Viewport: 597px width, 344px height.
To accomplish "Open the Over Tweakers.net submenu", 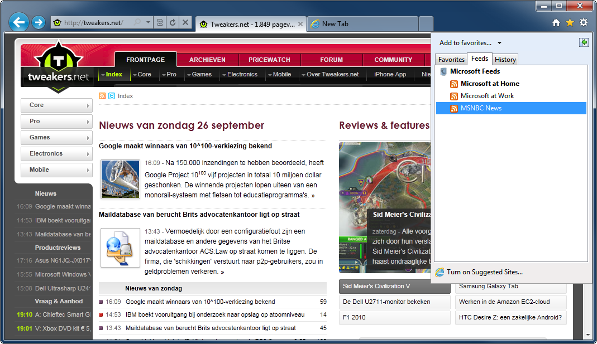I will coord(329,75).
